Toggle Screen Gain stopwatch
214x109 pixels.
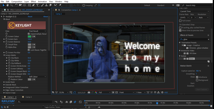[6, 39]
